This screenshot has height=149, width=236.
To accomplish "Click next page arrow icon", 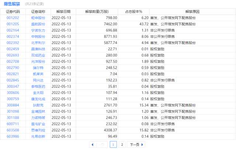I will click(142, 145).
